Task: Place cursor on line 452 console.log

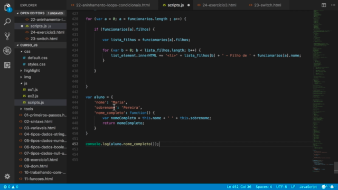Action: click(122, 144)
